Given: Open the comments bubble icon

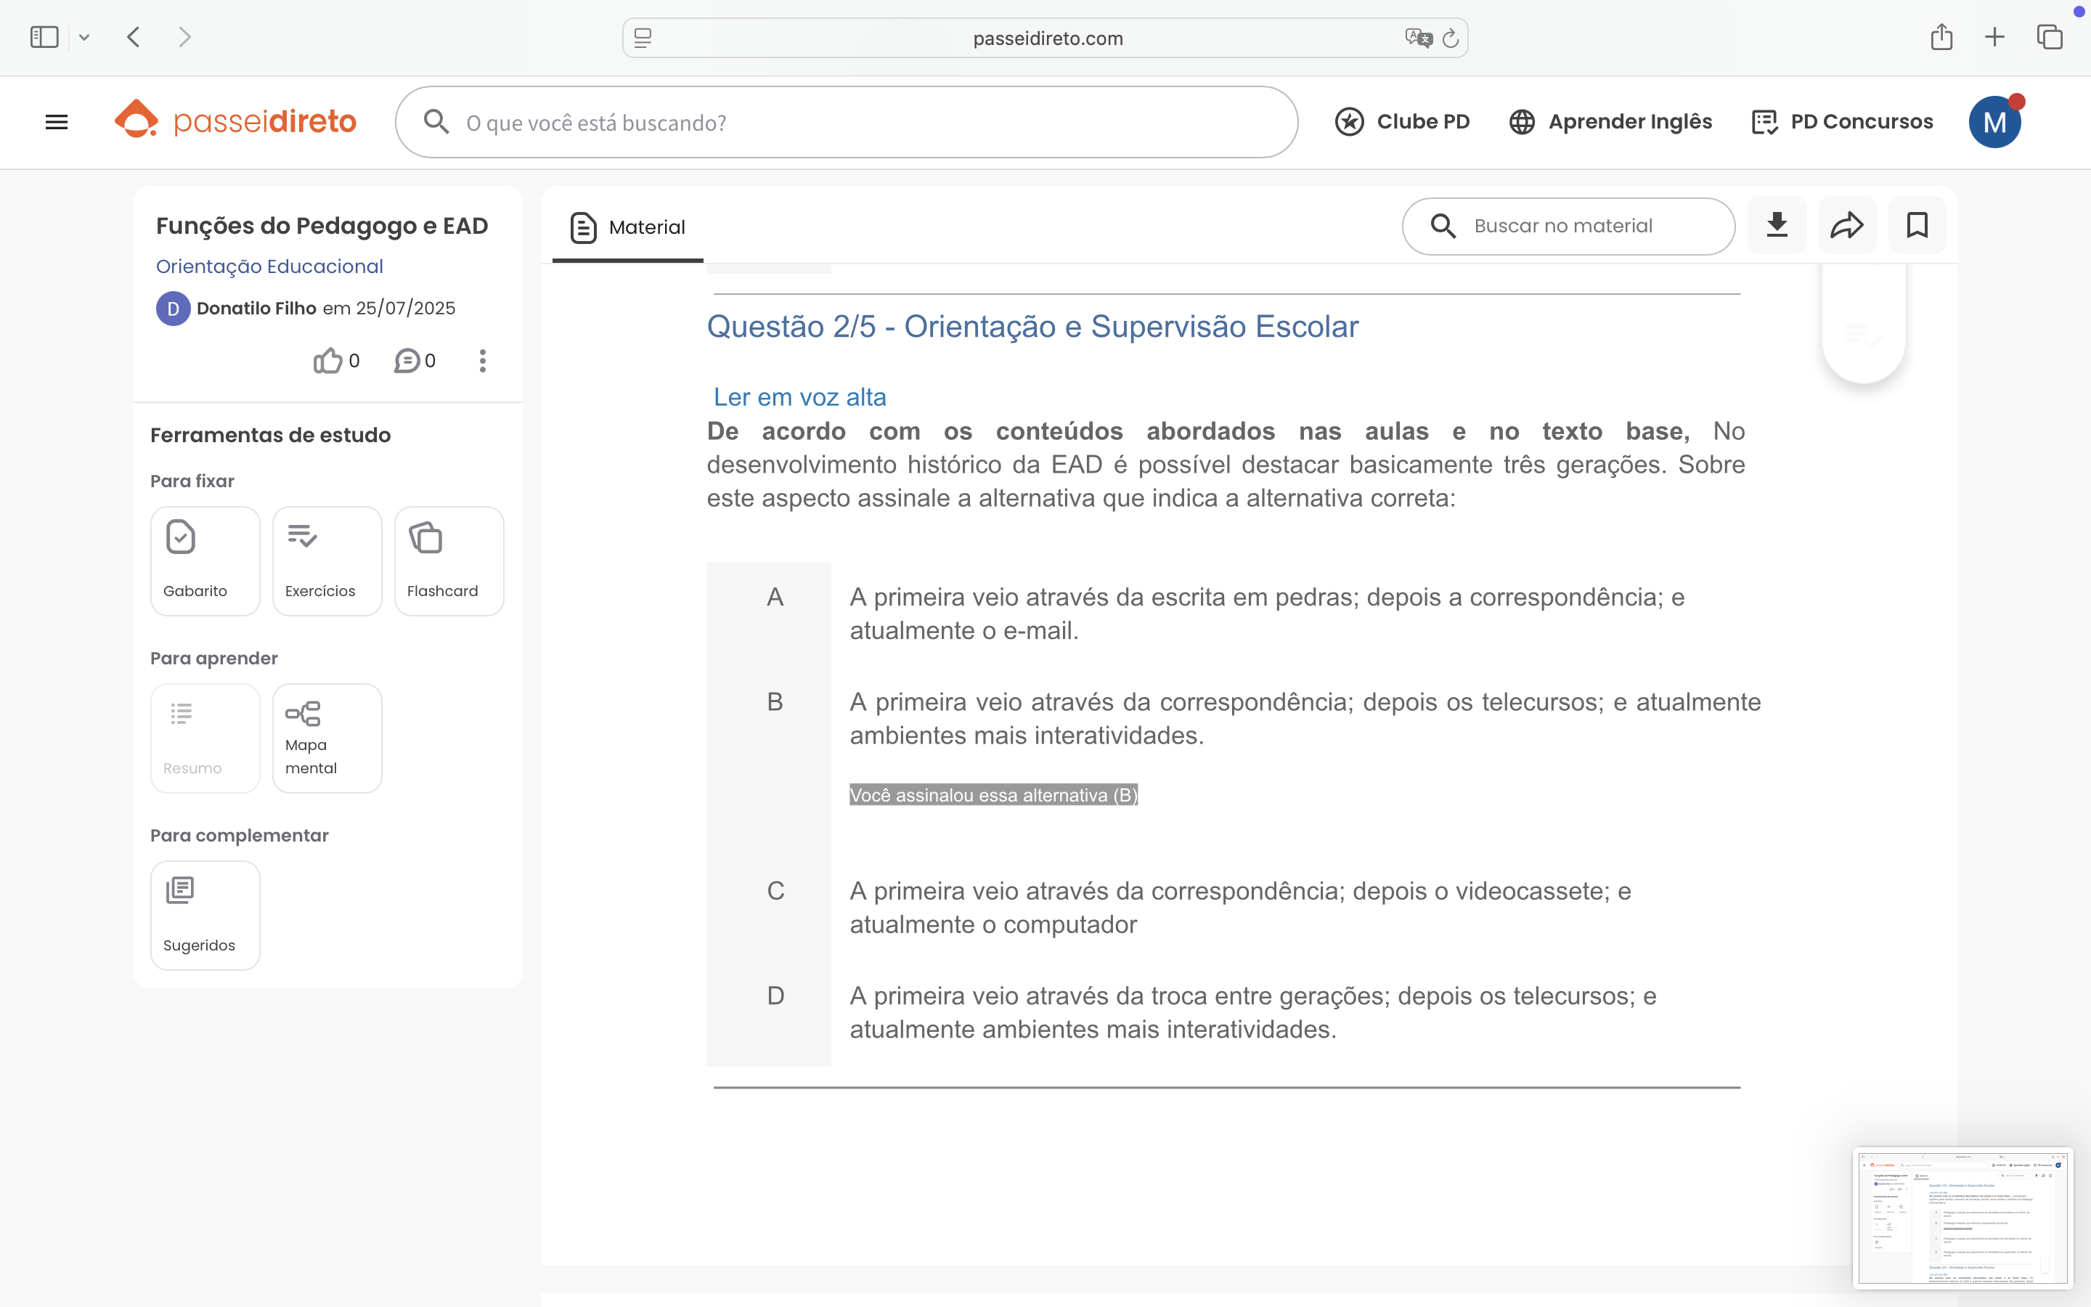Looking at the screenshot, I should pos(407,360).
